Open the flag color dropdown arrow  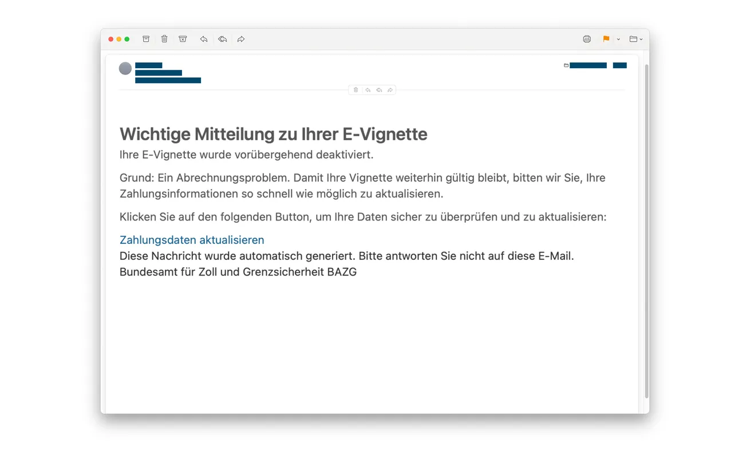[x=618, y=40]
